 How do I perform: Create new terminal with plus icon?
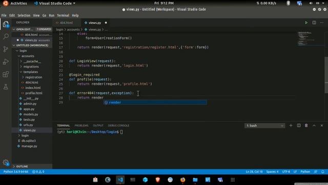291,125
